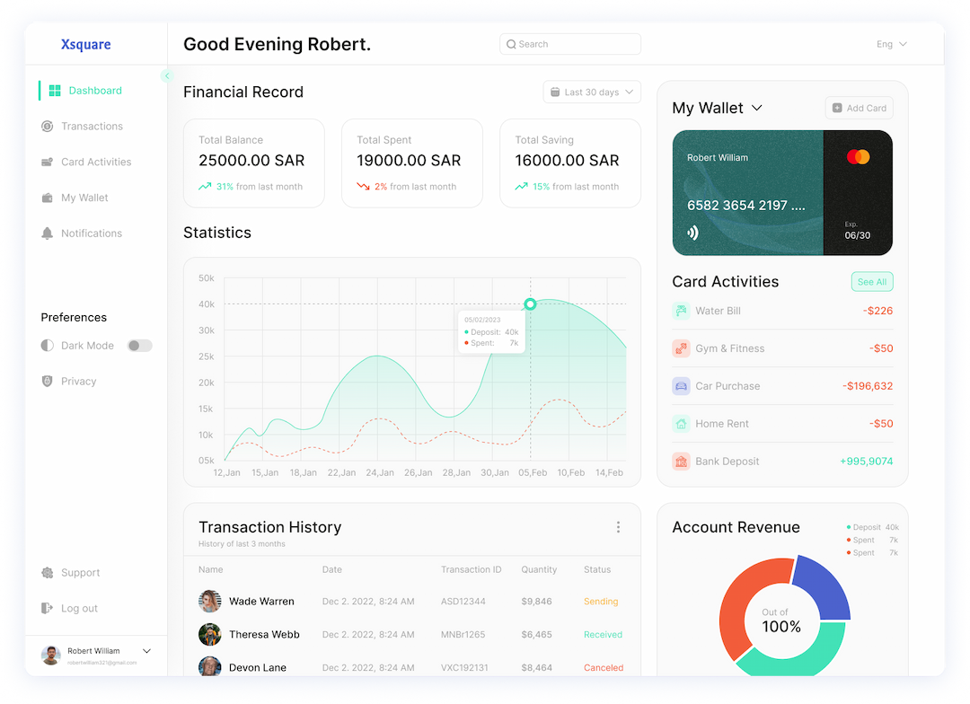Click the search magnifier icon

pyautogui.click(x=511, y=44)
